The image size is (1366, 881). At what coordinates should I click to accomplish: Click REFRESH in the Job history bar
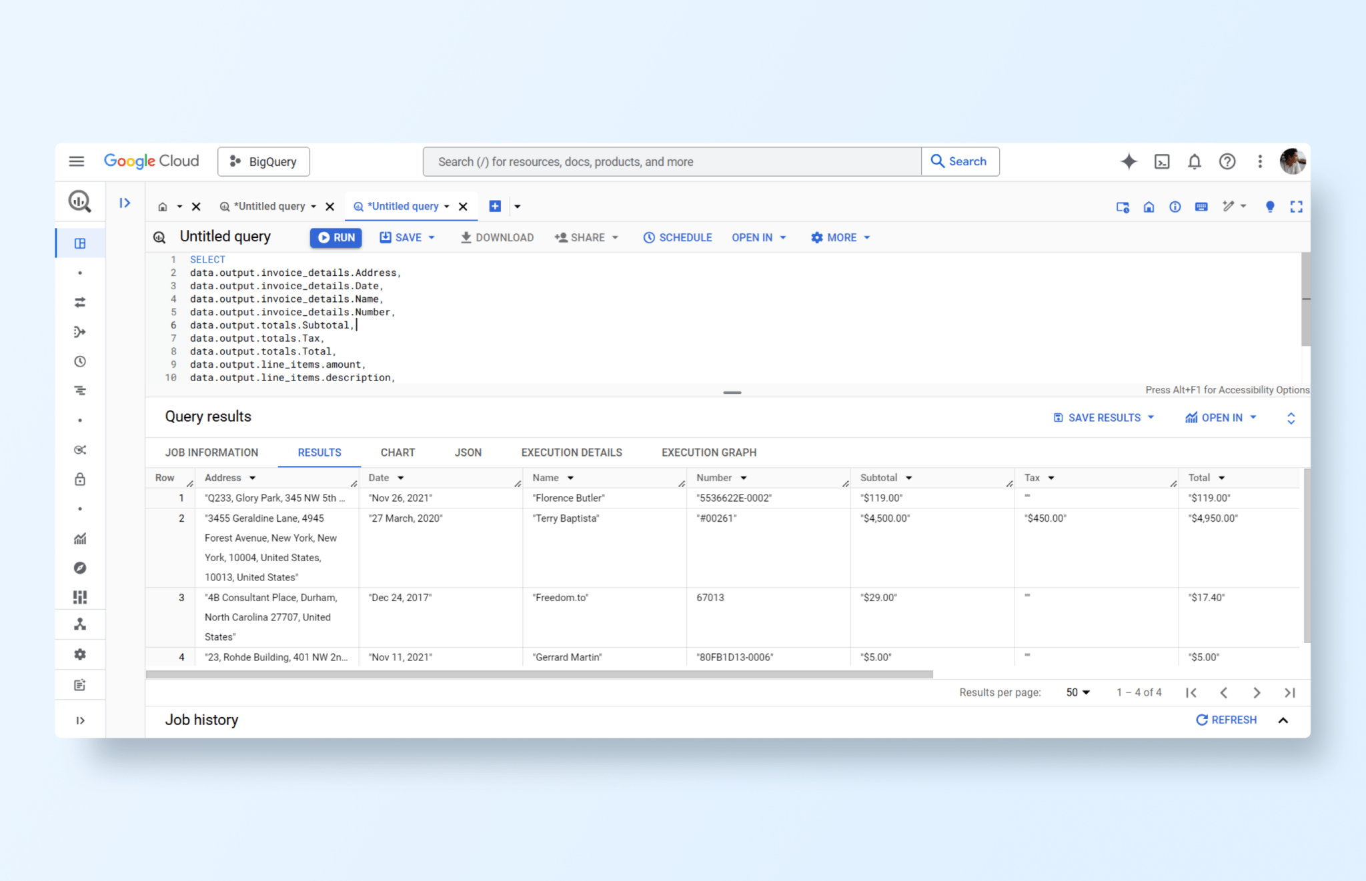[x=1226, y=720]
